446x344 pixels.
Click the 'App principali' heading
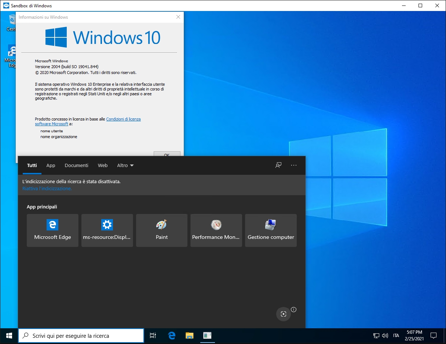42,207
